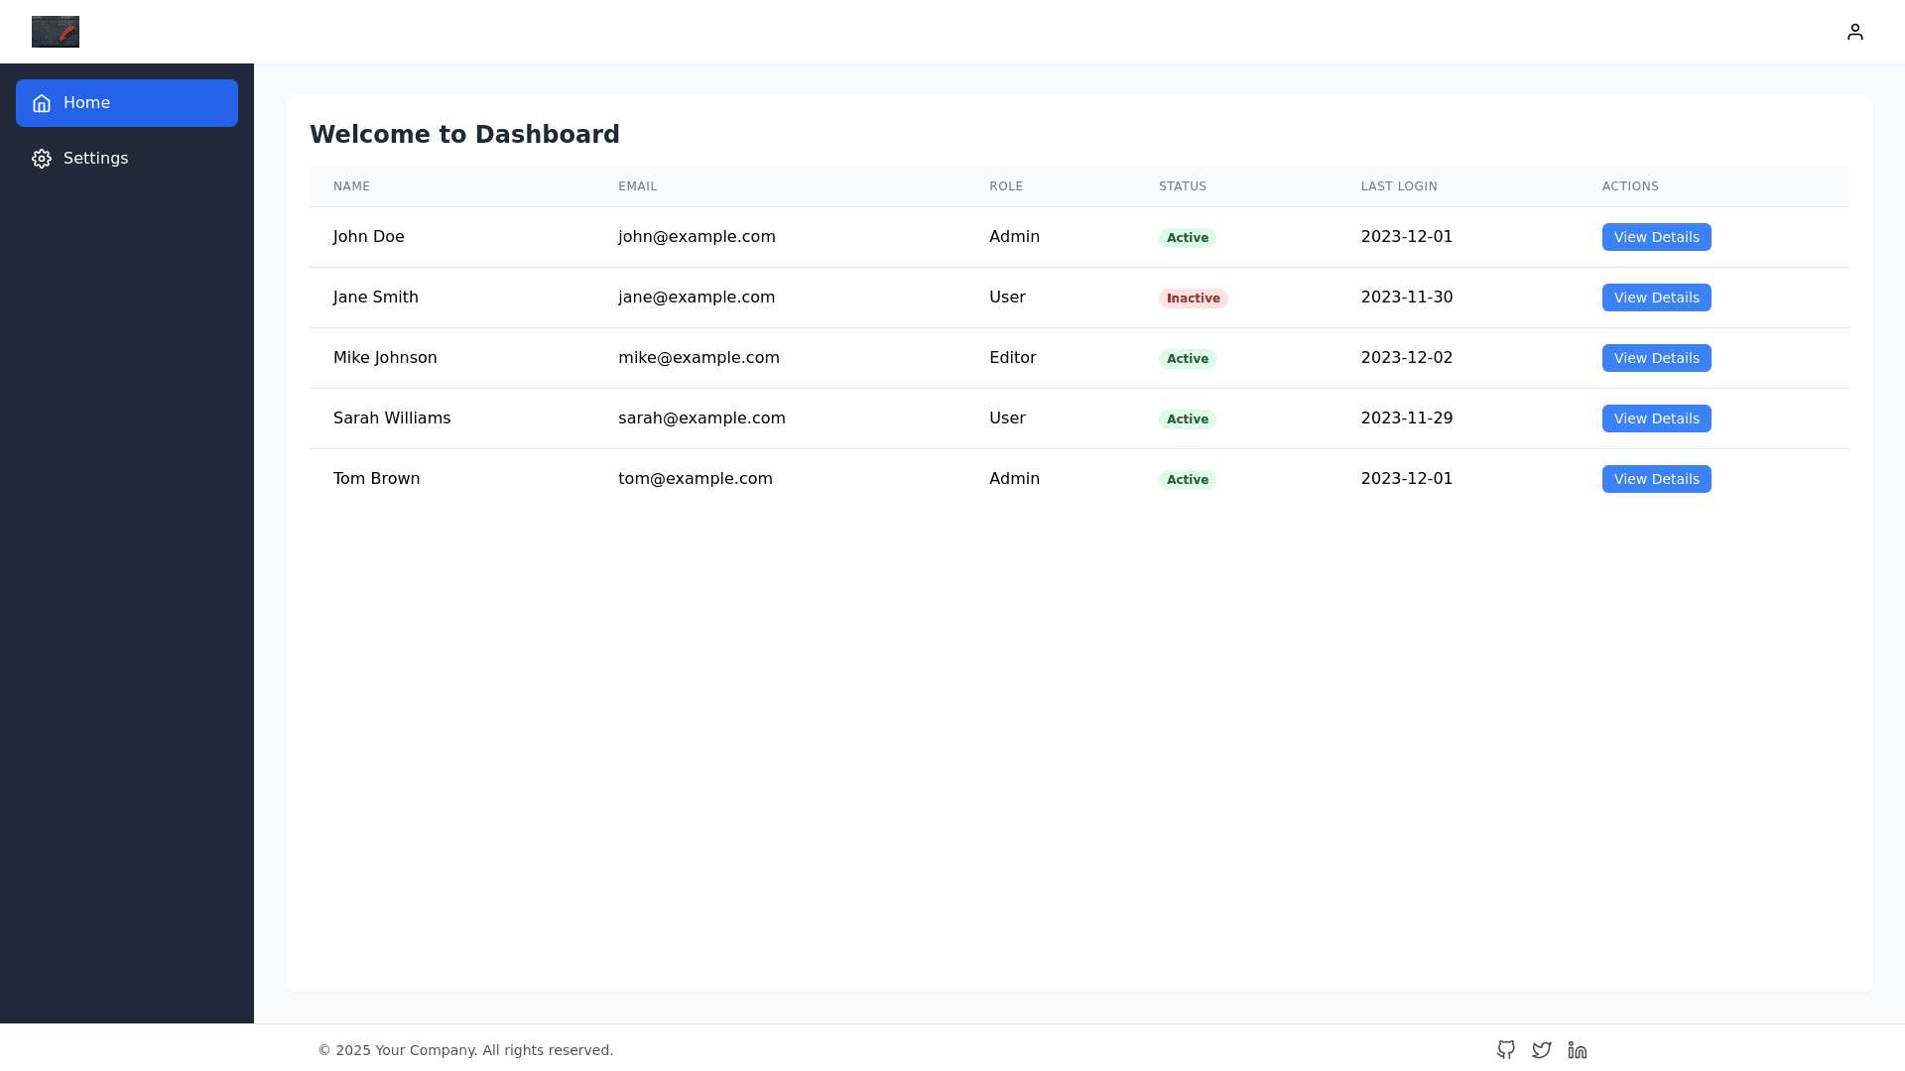Screen dimensions: 1905x1071
Task: View details for Mike Johnson
Action: [x=1656, y=358]
